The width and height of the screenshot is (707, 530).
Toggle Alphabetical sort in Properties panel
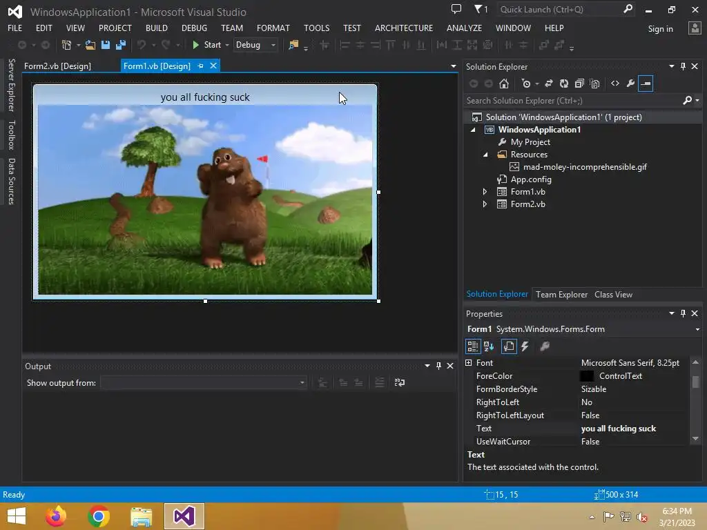coord(489,346)
